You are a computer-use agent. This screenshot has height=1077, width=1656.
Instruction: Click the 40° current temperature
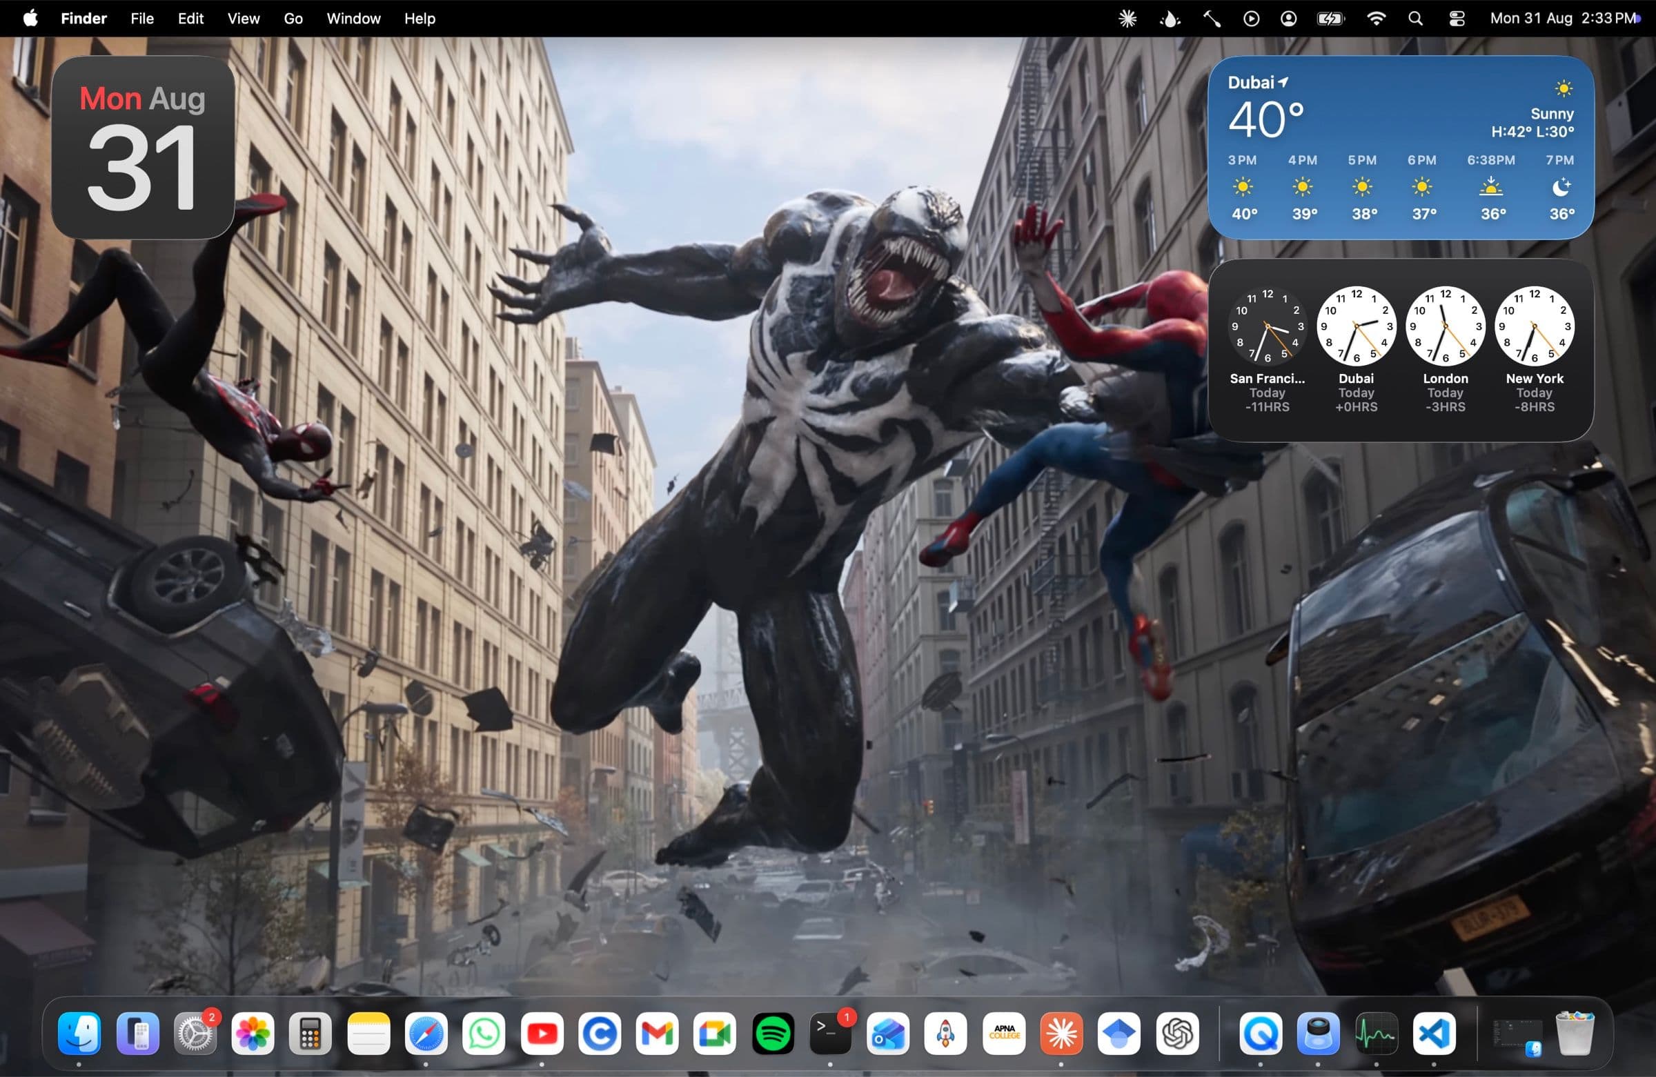[1265, 119]
